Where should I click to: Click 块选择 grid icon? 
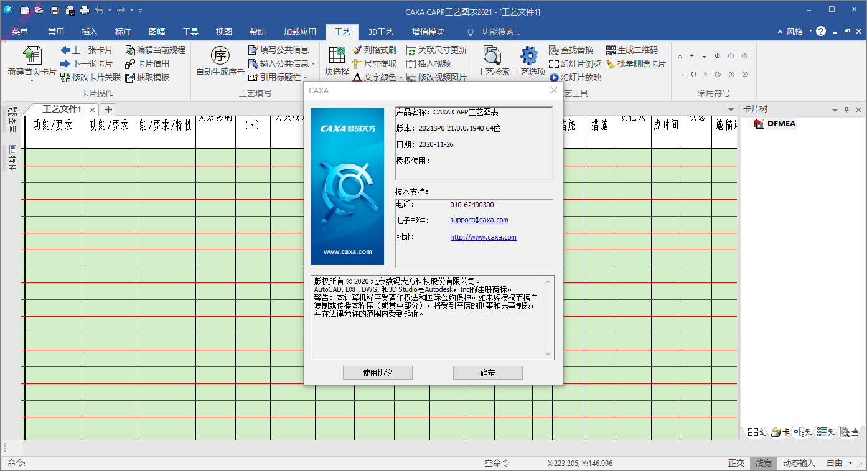pyautogui.click(x=337, y=55)
